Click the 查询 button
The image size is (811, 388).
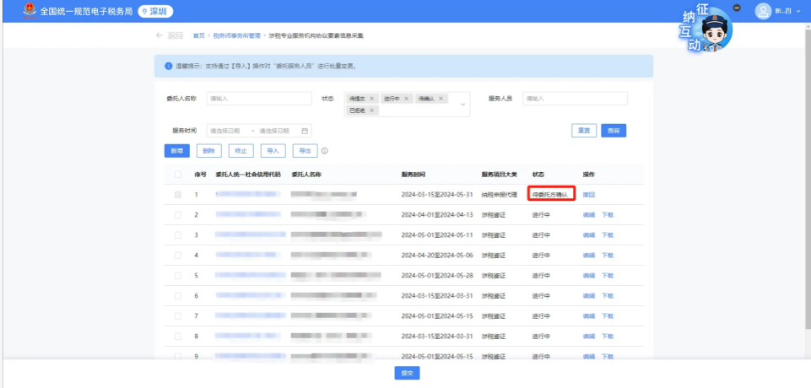pyautogui.click(x=614, y=131)
